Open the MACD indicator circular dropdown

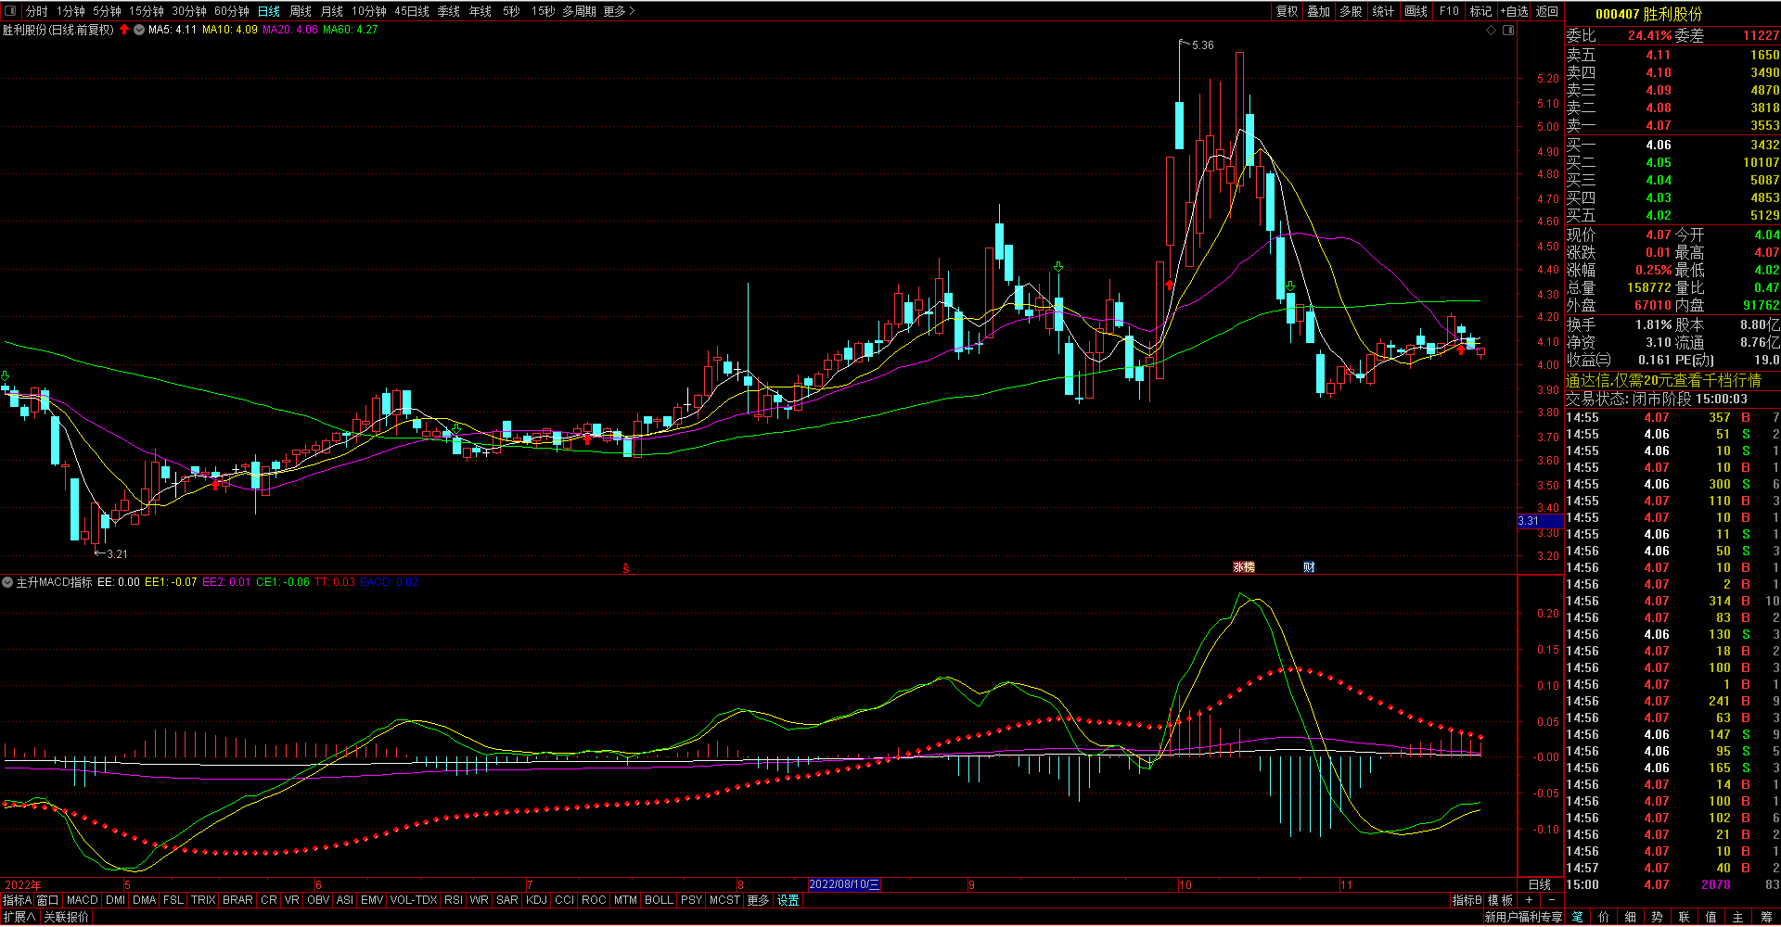7,582
